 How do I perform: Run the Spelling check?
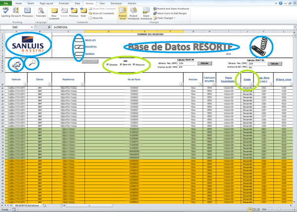(x=5, y=12)
